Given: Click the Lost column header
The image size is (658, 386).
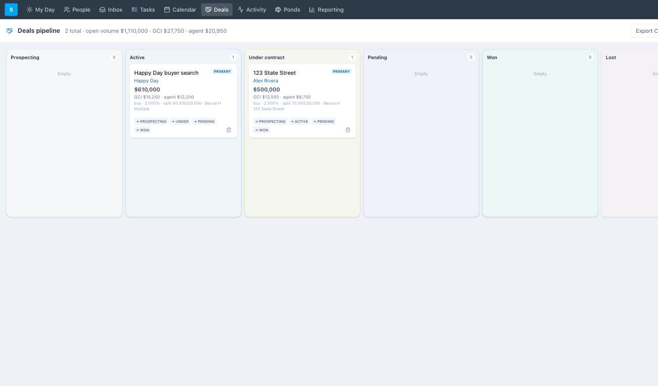Looking at the screenshot, I should click(610, 58).
